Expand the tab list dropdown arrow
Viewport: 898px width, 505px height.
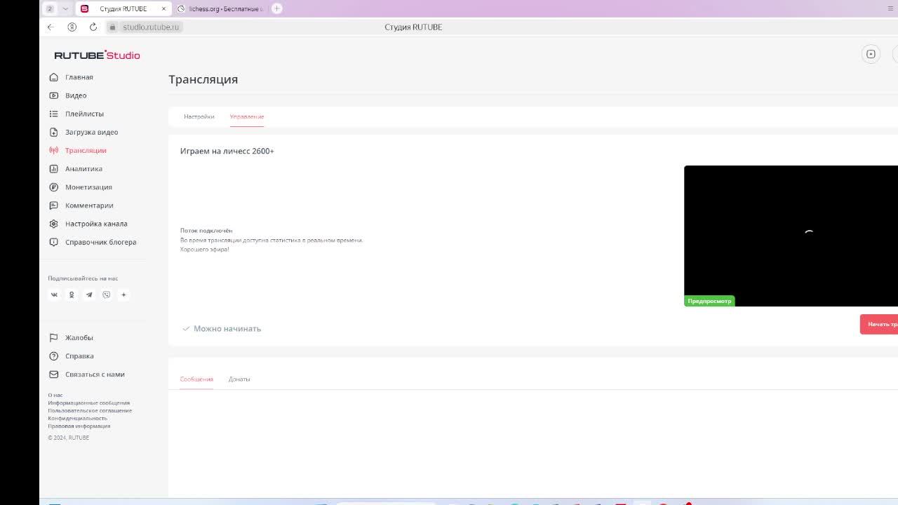click(x=65, y=8)
